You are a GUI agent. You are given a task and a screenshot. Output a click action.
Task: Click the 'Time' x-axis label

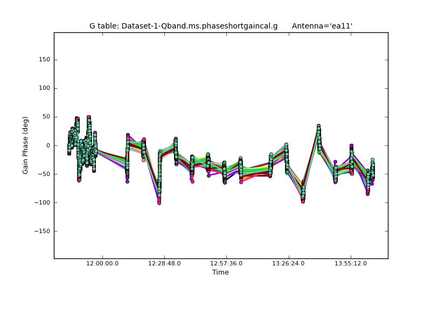pyautogui.click(x=220, y=272)
